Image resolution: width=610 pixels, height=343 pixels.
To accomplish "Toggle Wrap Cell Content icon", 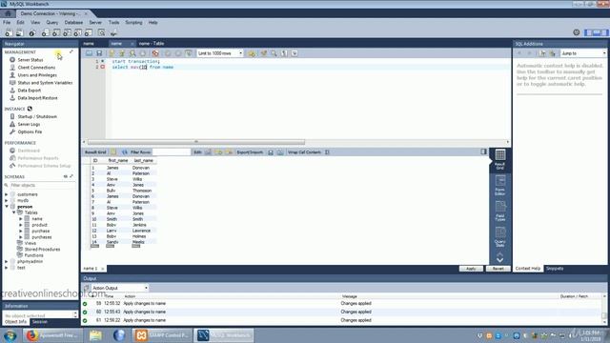I will pos(327,152).
